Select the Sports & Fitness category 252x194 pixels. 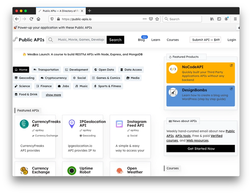107,86
